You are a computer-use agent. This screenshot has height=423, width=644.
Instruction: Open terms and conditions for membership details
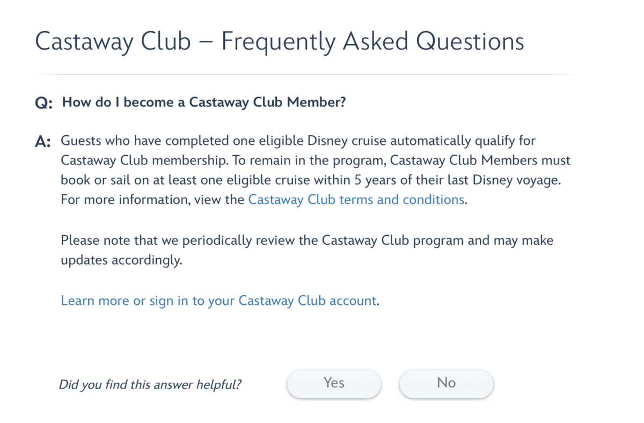[x=356, y=199]
